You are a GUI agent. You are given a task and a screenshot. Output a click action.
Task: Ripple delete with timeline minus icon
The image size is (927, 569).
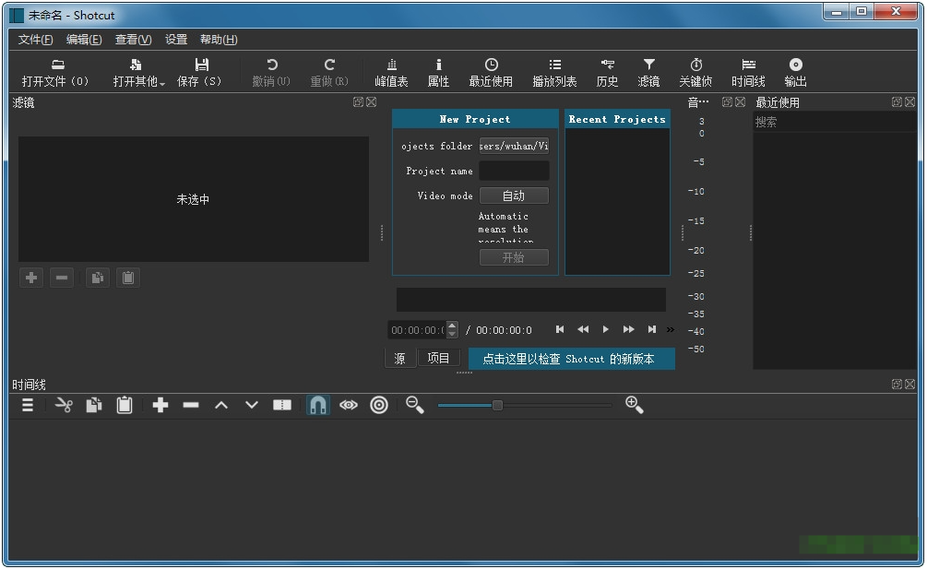[191, 406]
